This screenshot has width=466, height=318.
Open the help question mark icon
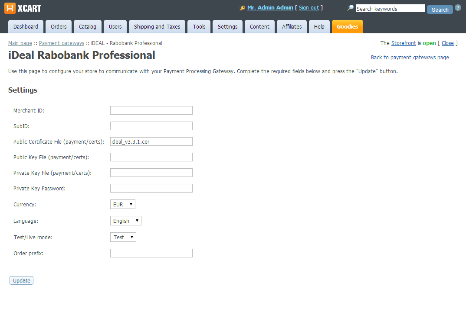(x=458, y=8)
